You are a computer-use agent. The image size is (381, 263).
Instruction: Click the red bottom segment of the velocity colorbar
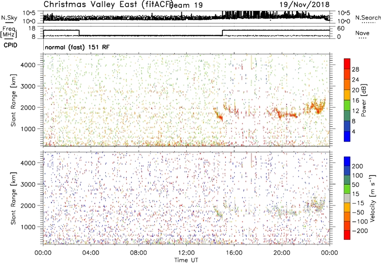point(347,235)
